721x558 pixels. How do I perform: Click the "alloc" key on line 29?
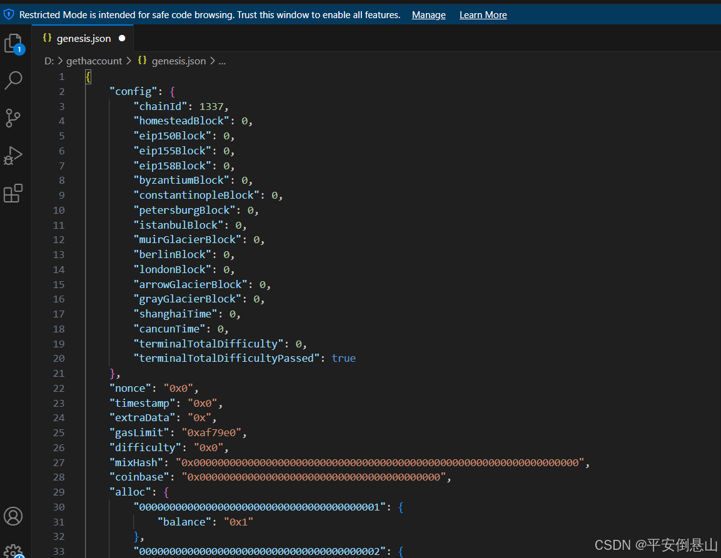tap(130, 492)
